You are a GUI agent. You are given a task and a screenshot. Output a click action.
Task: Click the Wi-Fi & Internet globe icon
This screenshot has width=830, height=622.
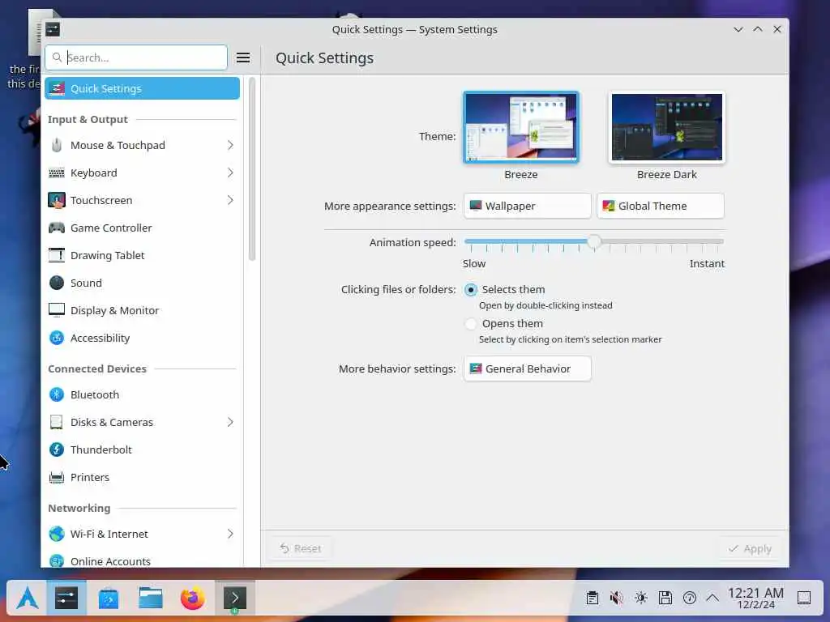point(57,534)
